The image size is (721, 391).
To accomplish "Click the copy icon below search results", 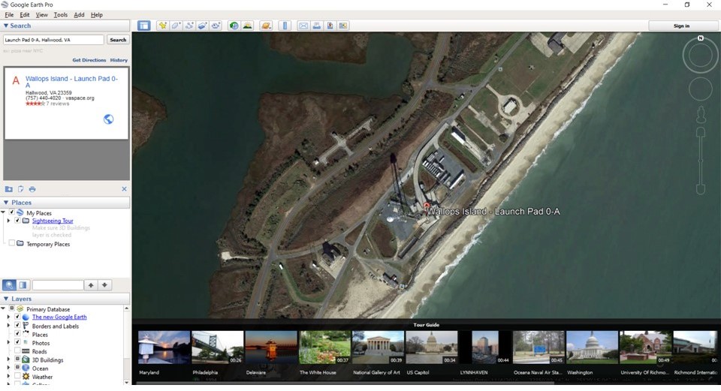I will [21, 189].
